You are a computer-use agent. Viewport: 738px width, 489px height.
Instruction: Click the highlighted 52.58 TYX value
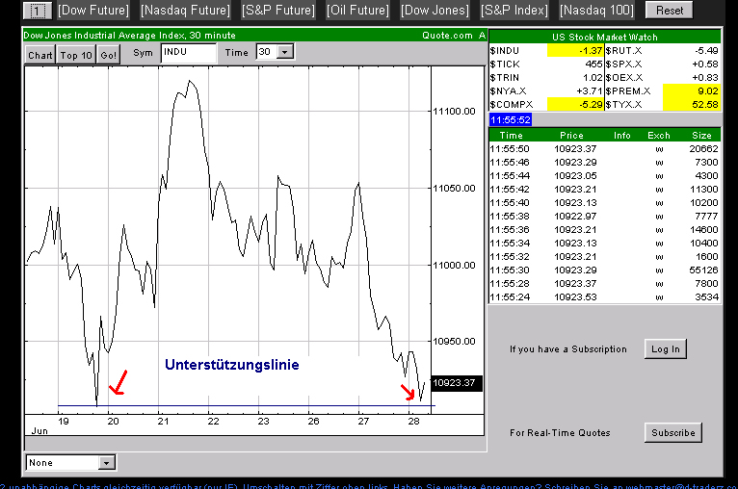point(692,104)
